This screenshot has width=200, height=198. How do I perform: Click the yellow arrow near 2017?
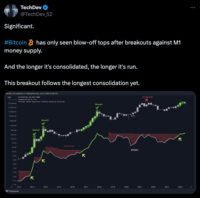(84, 155)
